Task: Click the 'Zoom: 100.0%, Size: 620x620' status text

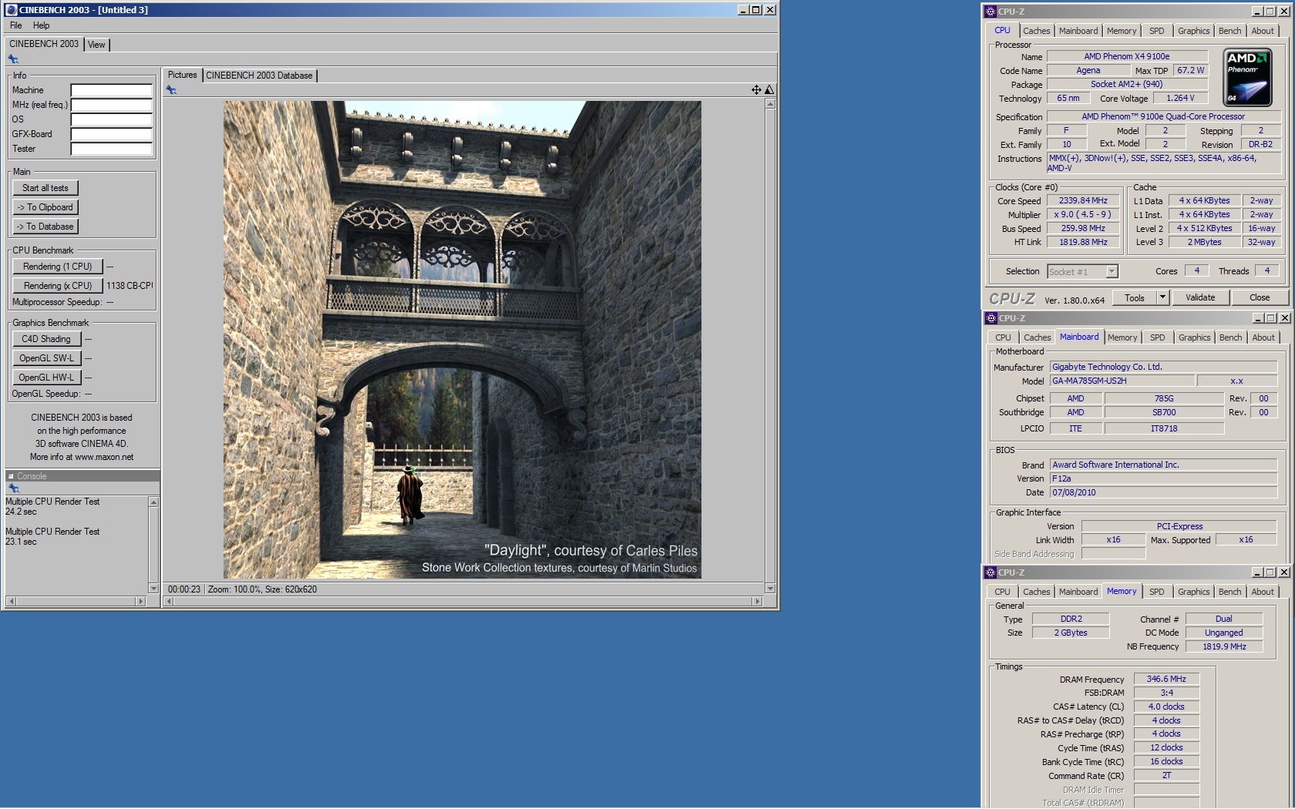Action: (262, 589)
